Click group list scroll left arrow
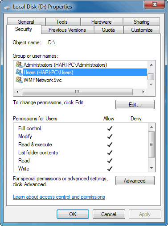 (x=17, y=92)
